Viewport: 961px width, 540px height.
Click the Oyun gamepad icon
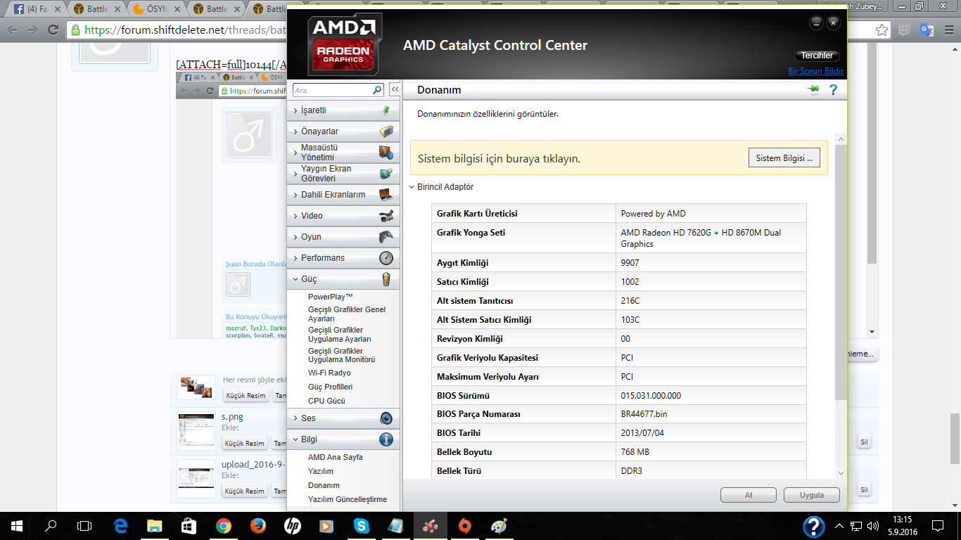386,237
